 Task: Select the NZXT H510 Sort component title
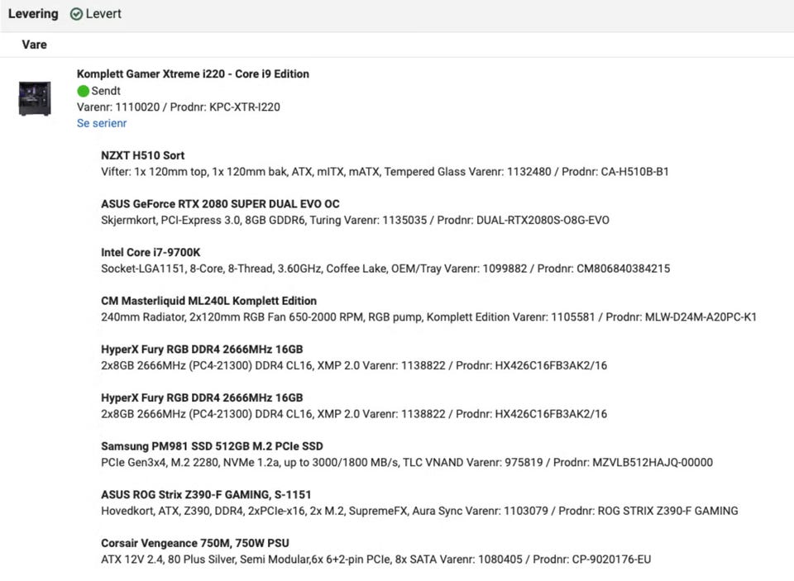tap(143, 155)
